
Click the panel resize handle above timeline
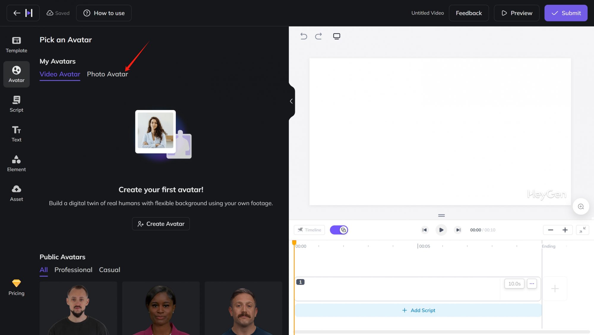441,216
